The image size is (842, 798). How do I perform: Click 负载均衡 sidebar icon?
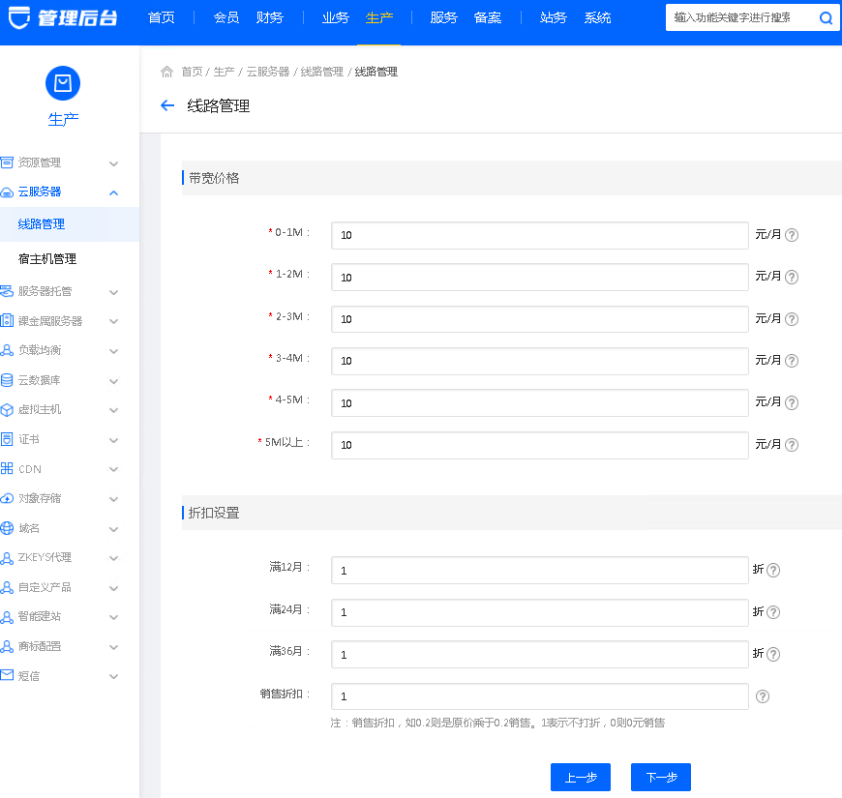7,350
